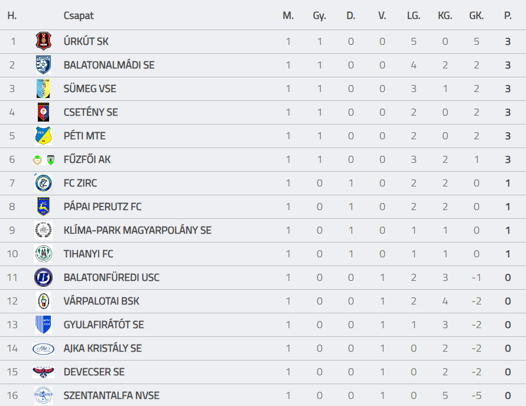Click the Sümeg VSE club badge
Image resolution: width=526 pixels, height=406 pixels.
click(x=43, y=89)
